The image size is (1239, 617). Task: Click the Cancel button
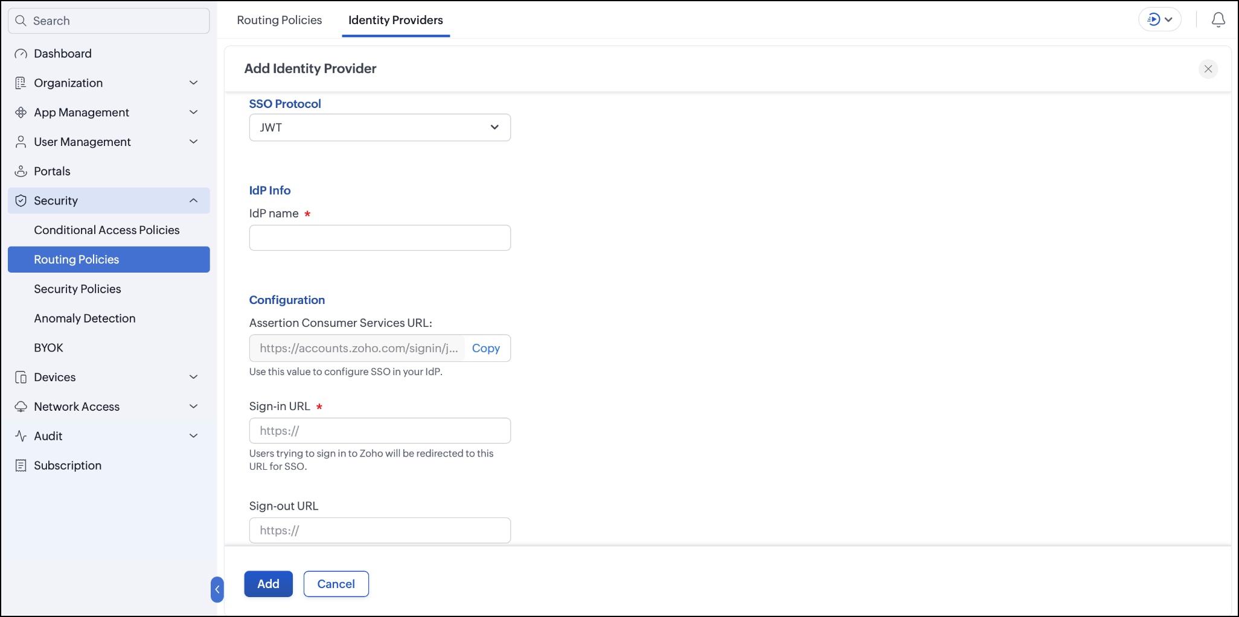pos(336,584)
